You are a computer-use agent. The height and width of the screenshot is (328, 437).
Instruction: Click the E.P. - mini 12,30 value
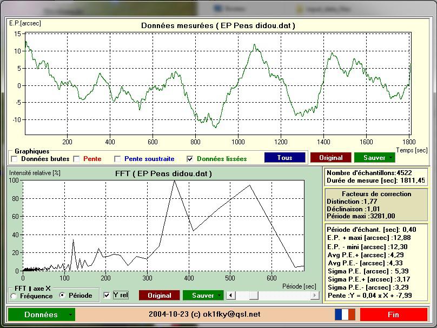(x=367, y=247)
